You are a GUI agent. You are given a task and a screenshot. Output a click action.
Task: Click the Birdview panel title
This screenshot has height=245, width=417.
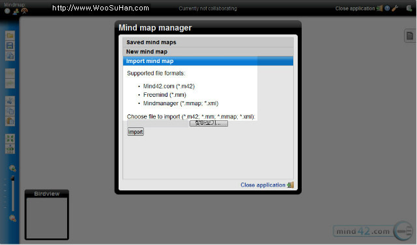pos(47,194)
